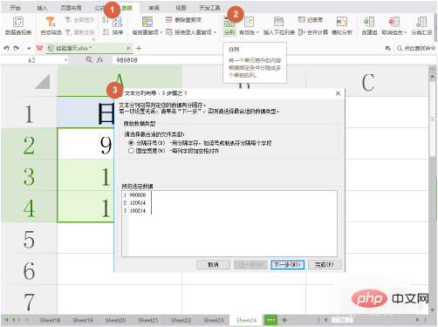
Task: Toggle 自动筛选 auto filter
Action: pos(51,26)
